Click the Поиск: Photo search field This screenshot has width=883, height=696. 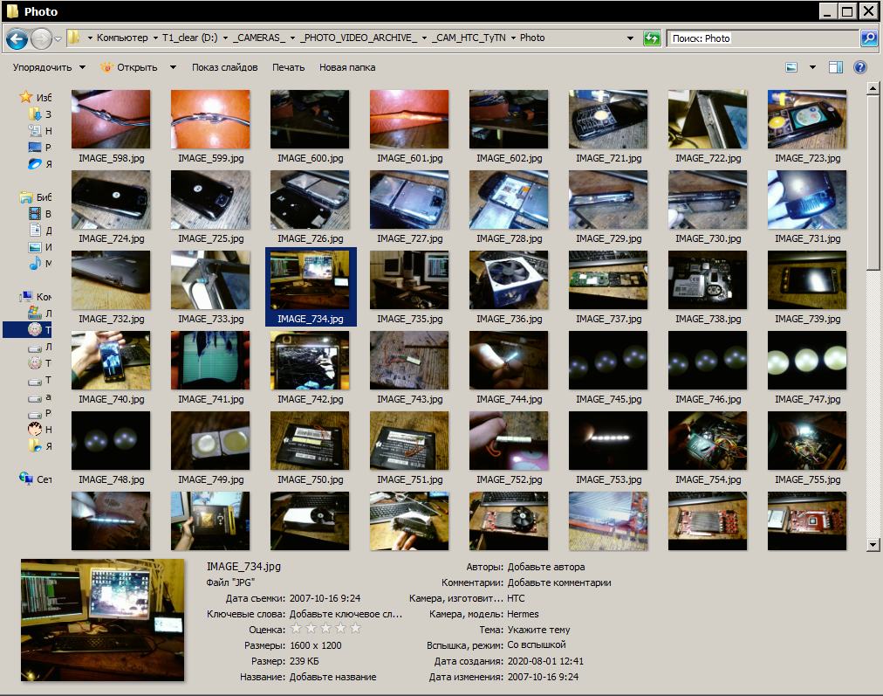763,38
